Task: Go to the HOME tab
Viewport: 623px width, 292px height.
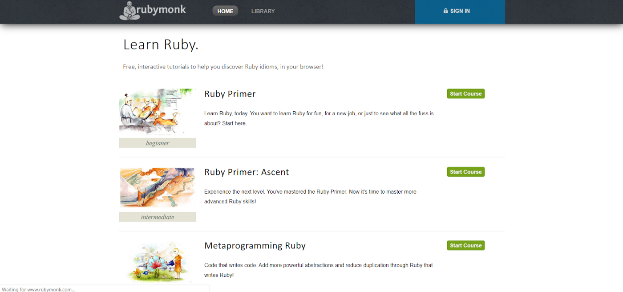Action: pyautogui.click(x=225, y=11)
